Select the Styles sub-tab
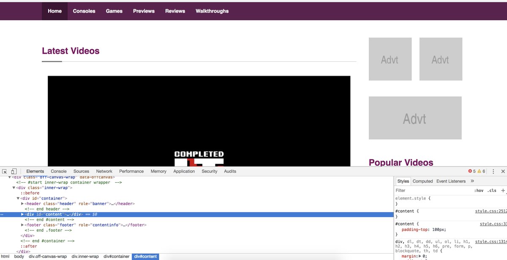 [403, 181]
